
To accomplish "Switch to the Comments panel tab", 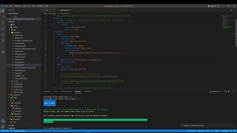I will pyautogui.click(x=88, y=92).
